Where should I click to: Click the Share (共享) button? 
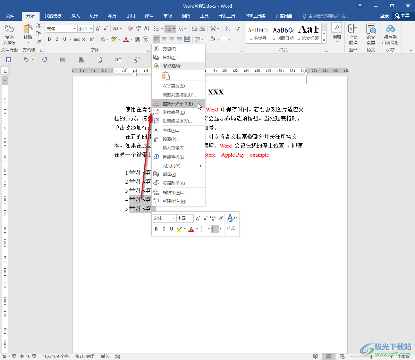(x=402, y=16)
